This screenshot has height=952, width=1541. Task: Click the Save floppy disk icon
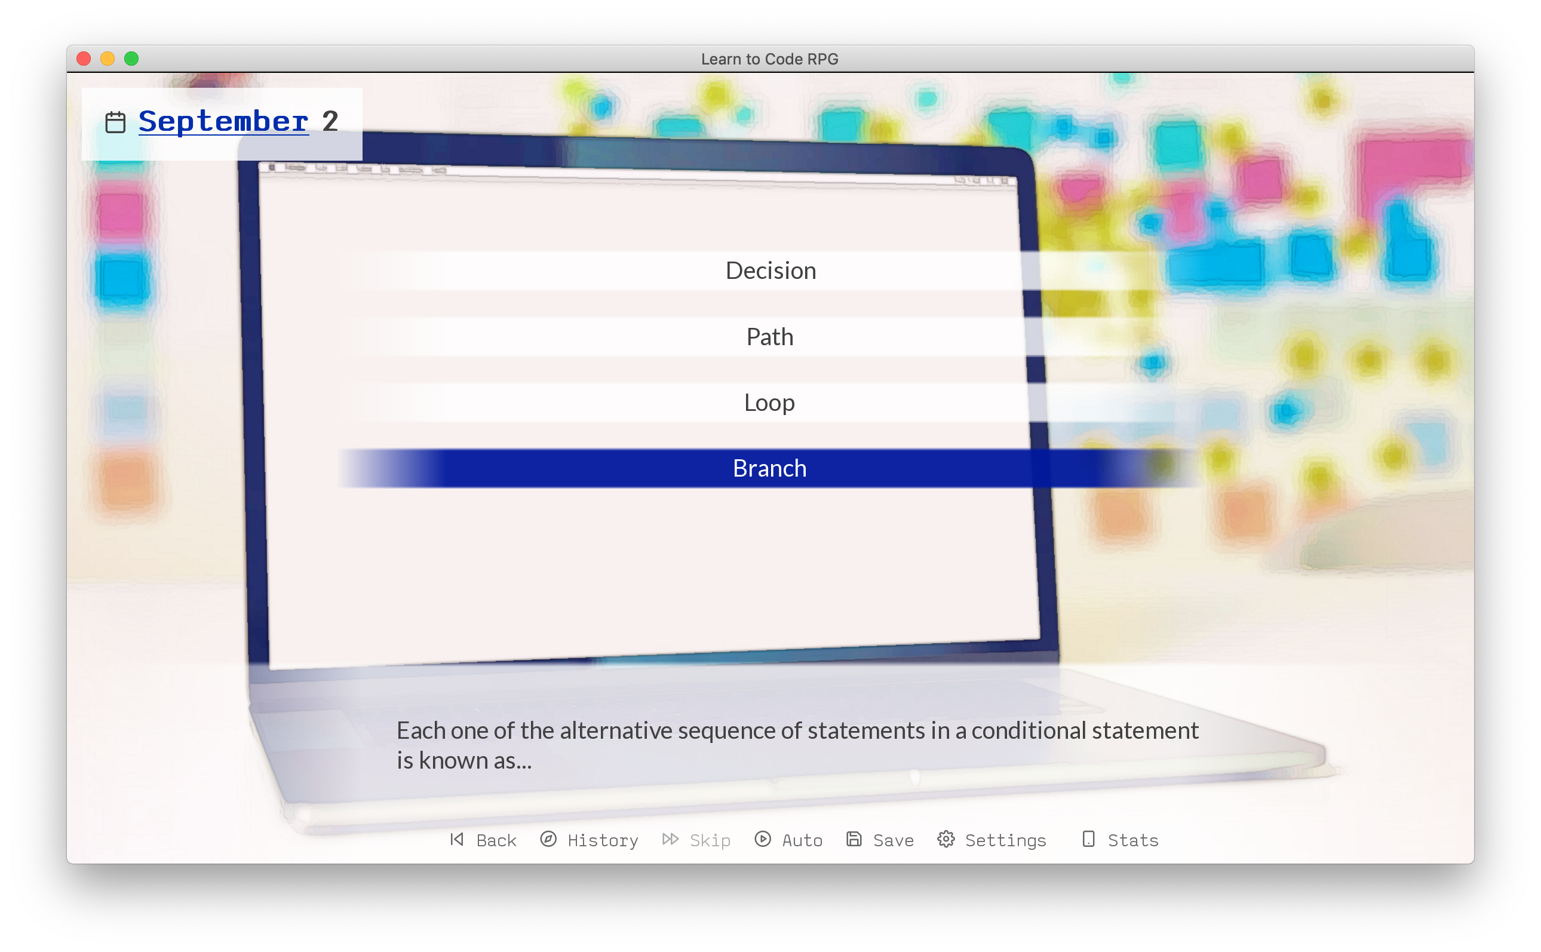854,839
